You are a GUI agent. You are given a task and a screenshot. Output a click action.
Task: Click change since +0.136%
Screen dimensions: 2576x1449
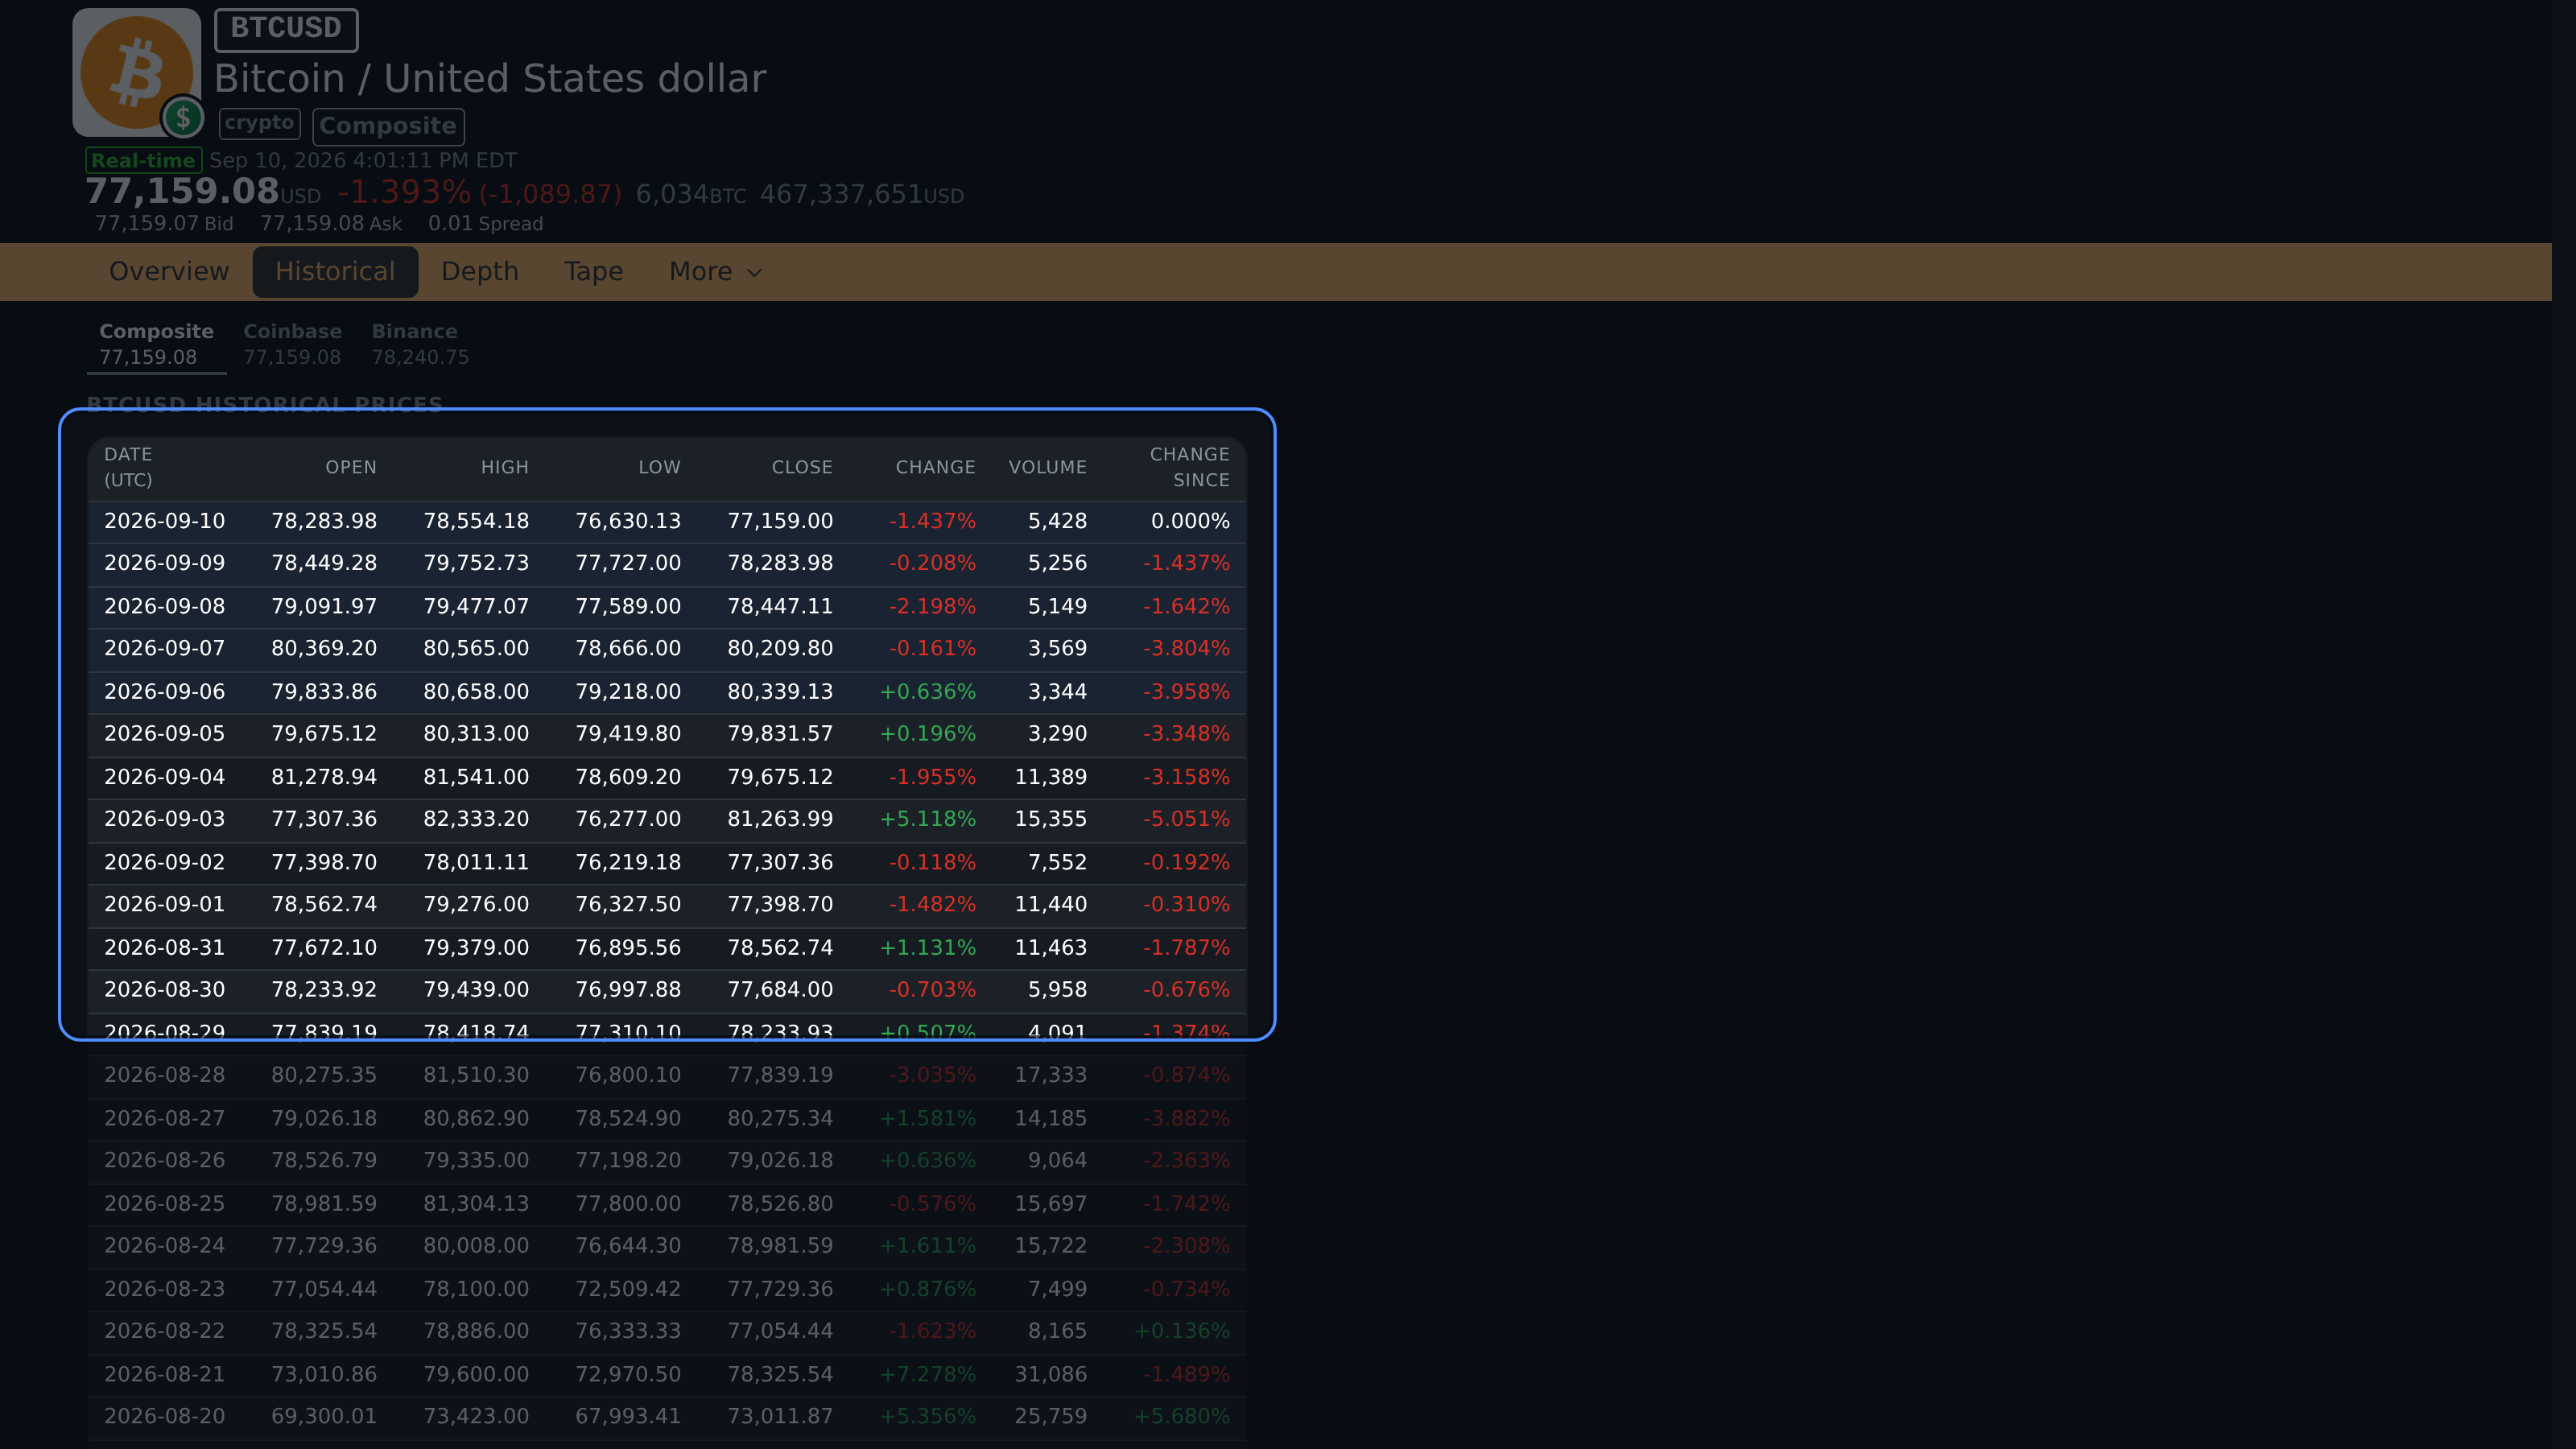tap(1181, 1331)
